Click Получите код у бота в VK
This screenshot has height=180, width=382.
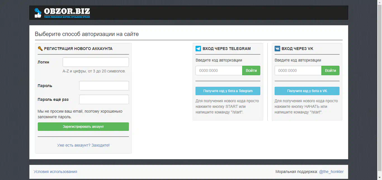(x=307, y=91)
